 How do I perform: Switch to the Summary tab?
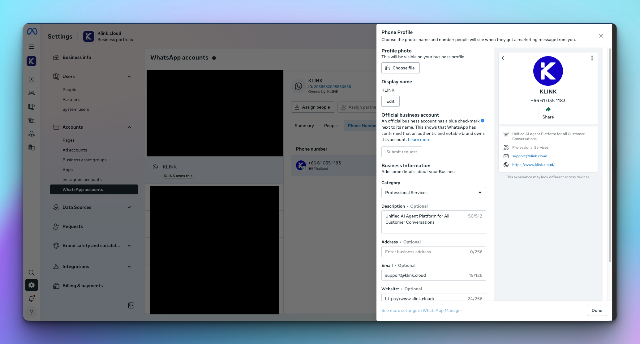pos(304,126)
